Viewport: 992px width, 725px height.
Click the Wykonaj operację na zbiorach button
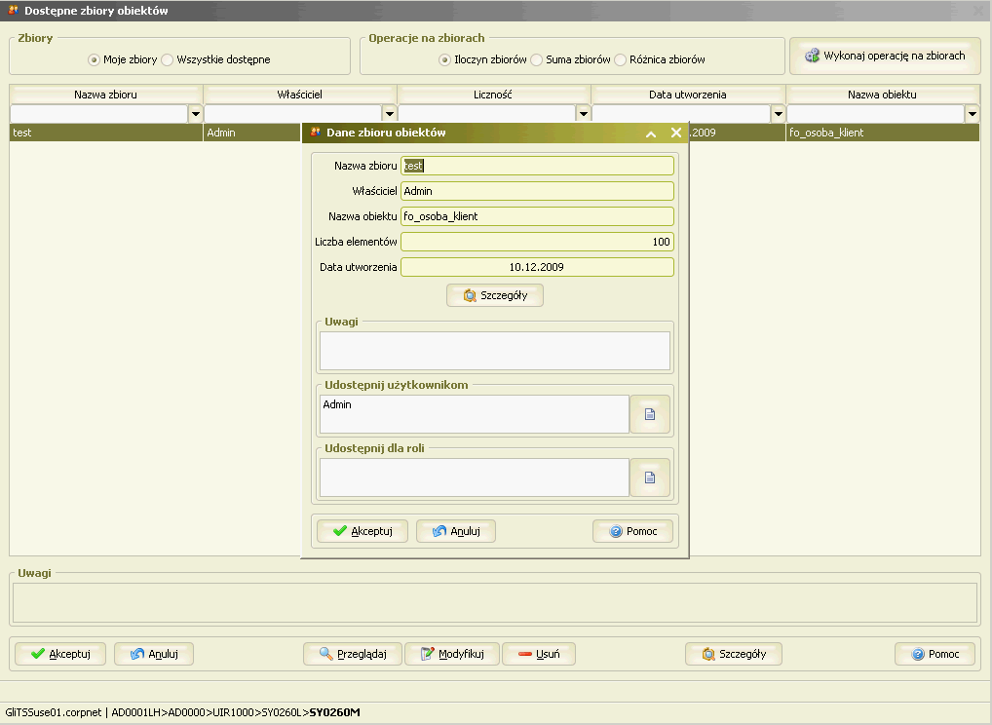885,56
